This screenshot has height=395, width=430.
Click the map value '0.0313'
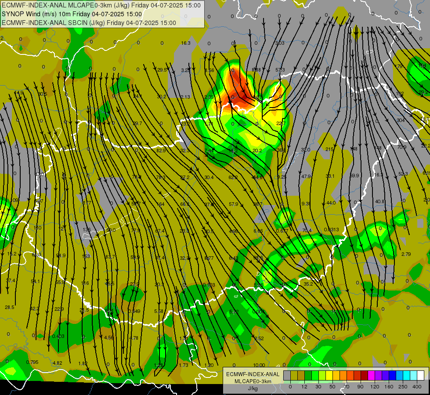click(x=331, y=230)
